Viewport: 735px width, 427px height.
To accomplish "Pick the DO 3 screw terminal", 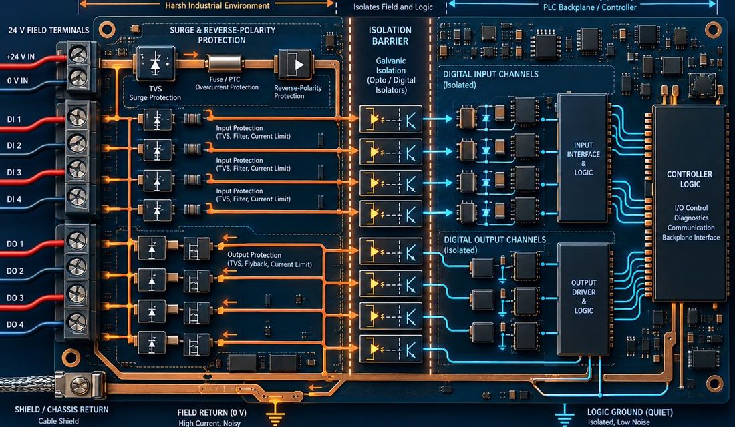I will click(76, 294).
